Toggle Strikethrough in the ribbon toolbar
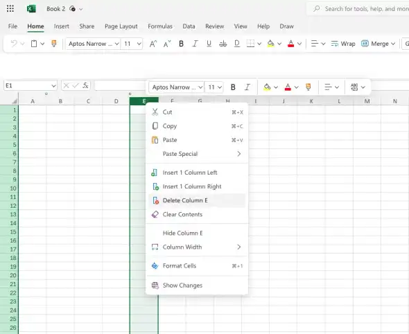 pos(223,44)
